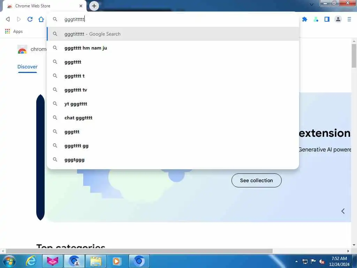This screenshot has height=268, width=357.
Task: Pick the 'gggtttt t' suggestion
Action: click(x=173, y=76)
